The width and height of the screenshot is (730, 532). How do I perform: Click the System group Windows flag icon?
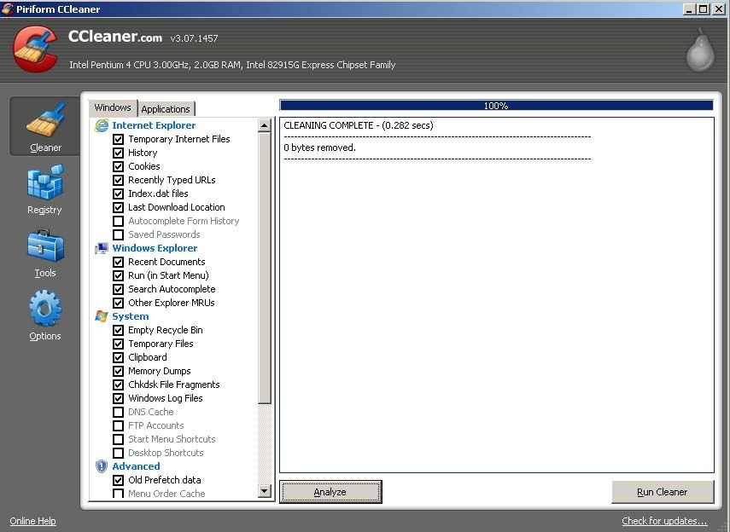click(x=102, y=316)
